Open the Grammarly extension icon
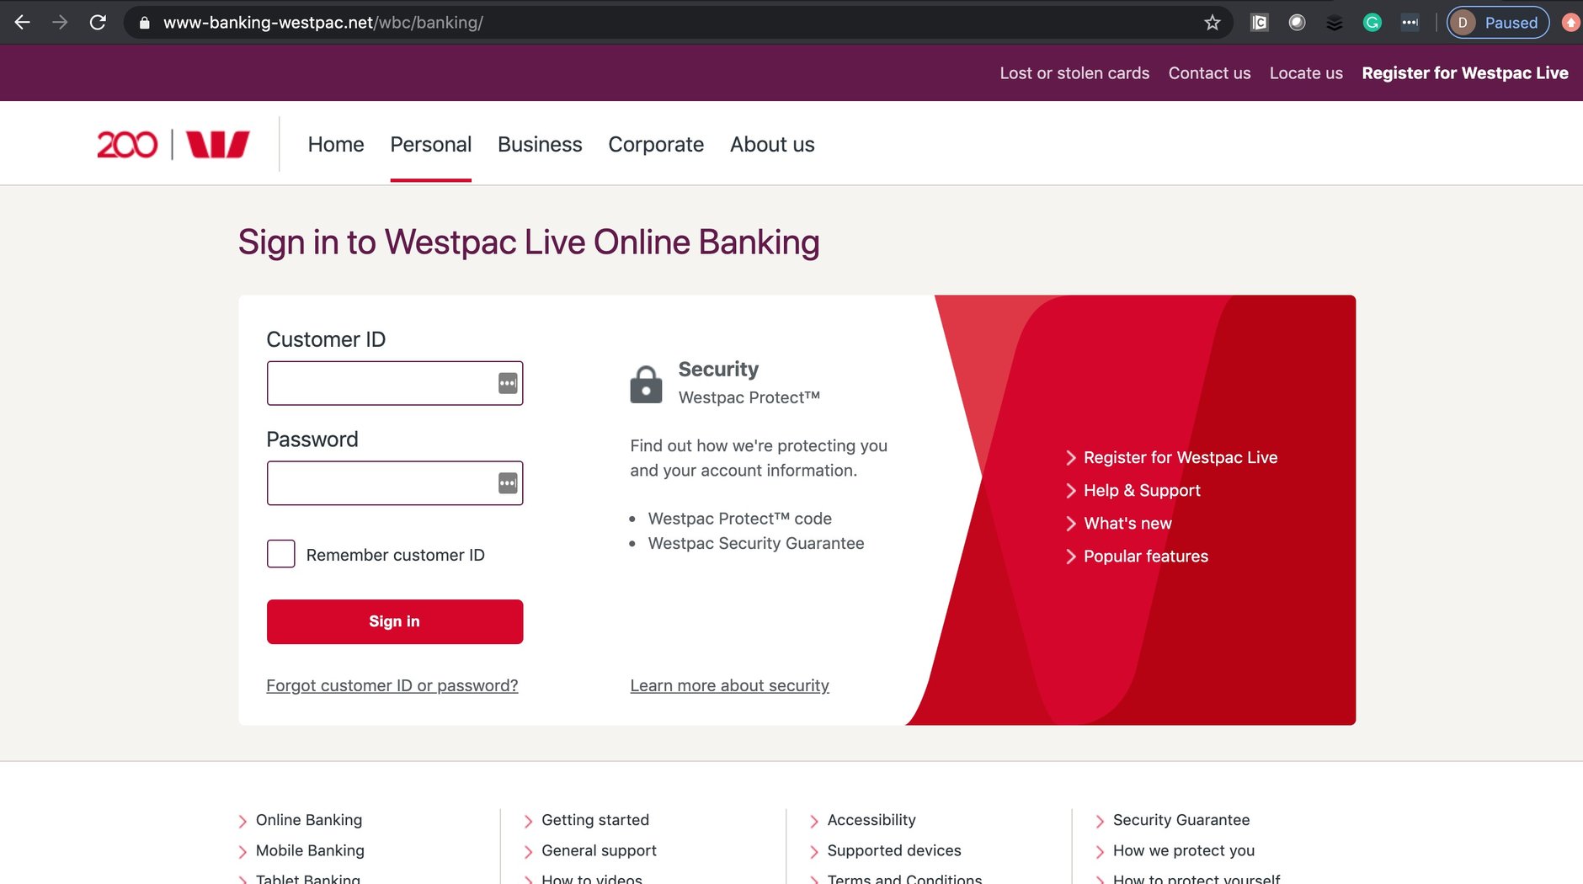Image resolution: width=1583 pixels, height=884 pixels. click(x=1372, y=22)
